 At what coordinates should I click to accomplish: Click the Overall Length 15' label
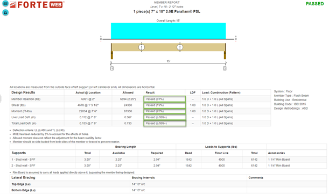coord(168,21)
